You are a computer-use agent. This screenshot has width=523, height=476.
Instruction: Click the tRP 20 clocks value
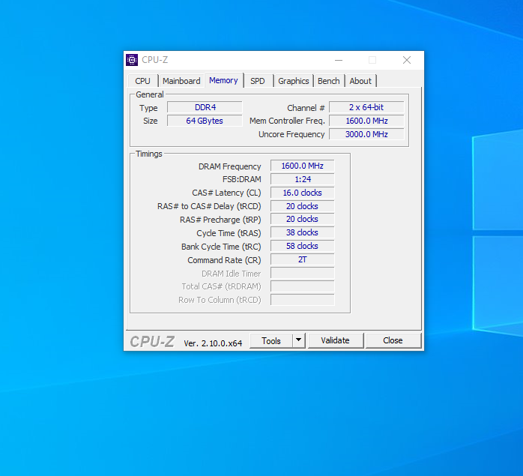click(x=302, y=220)
